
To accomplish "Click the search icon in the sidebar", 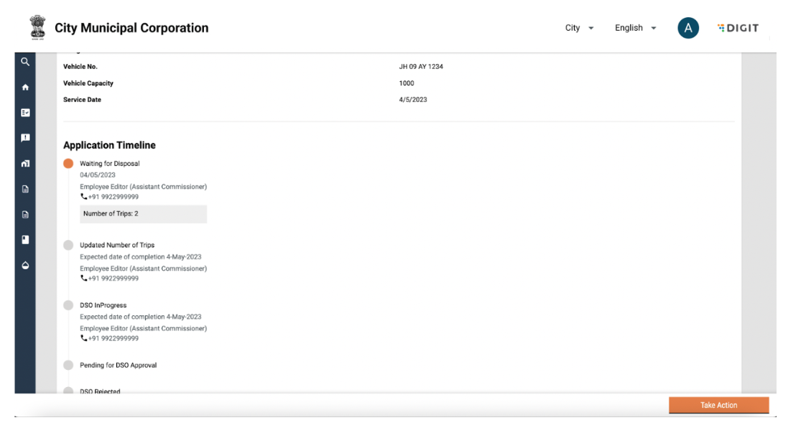I will [x=25, y=62].
